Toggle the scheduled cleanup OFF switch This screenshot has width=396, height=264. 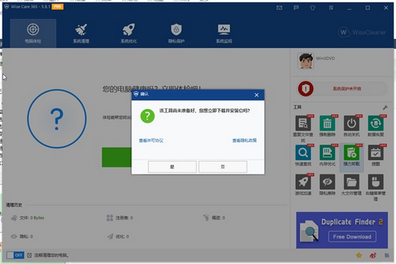(15, 255)
